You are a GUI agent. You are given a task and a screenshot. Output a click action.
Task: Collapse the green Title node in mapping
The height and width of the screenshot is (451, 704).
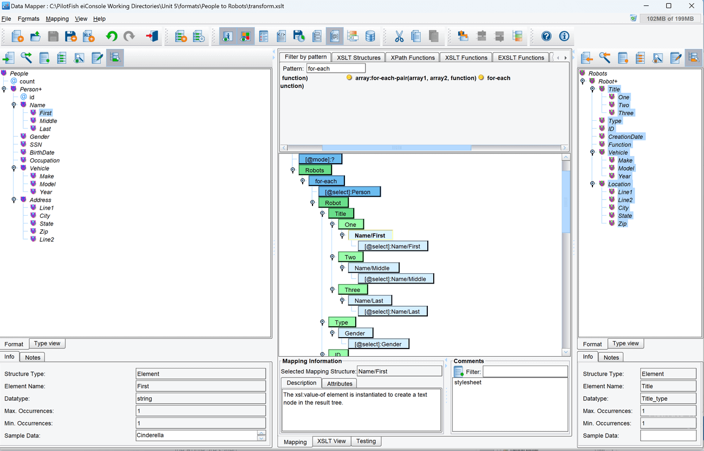click(x=322, y=214)
